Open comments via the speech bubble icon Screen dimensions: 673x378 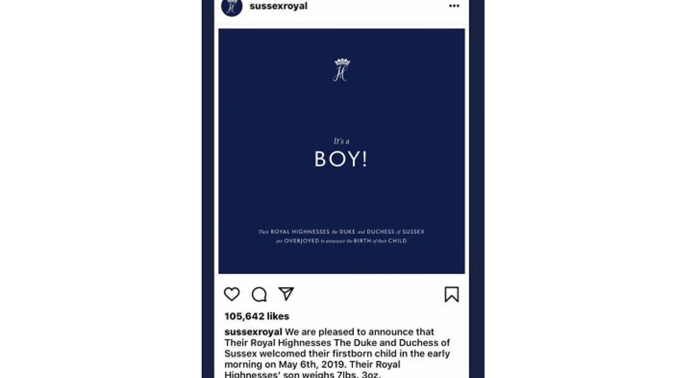(x=259, y=295)
